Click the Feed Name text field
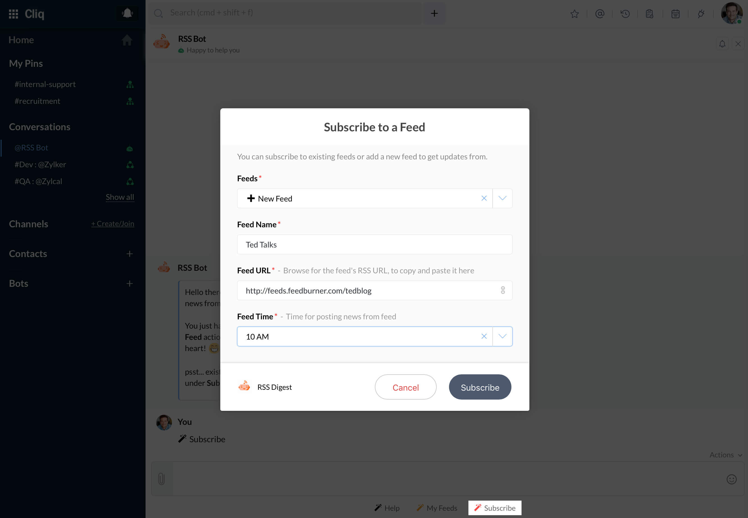The height and width of the screenshot is (518, 748). tap(374, 244)
